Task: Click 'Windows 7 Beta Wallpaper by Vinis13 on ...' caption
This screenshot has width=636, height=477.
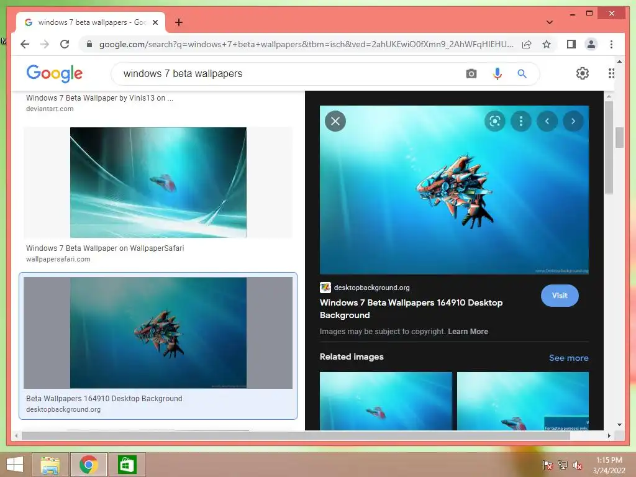Action: pyautogui.click(x=99, y=98)
